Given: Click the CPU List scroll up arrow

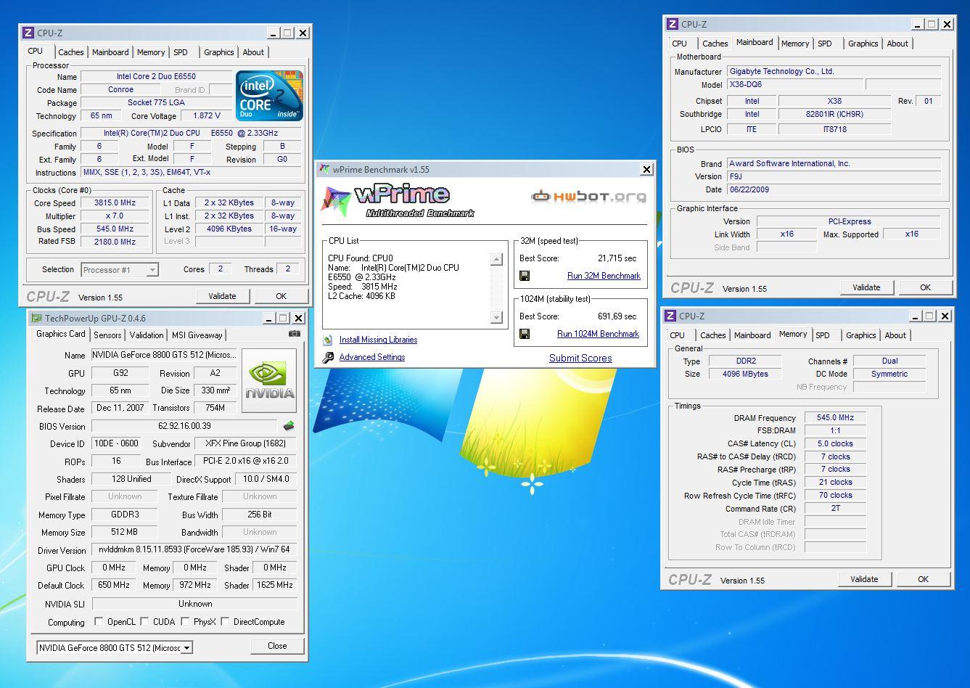Looking at the screenshot, I should [496, 259].
